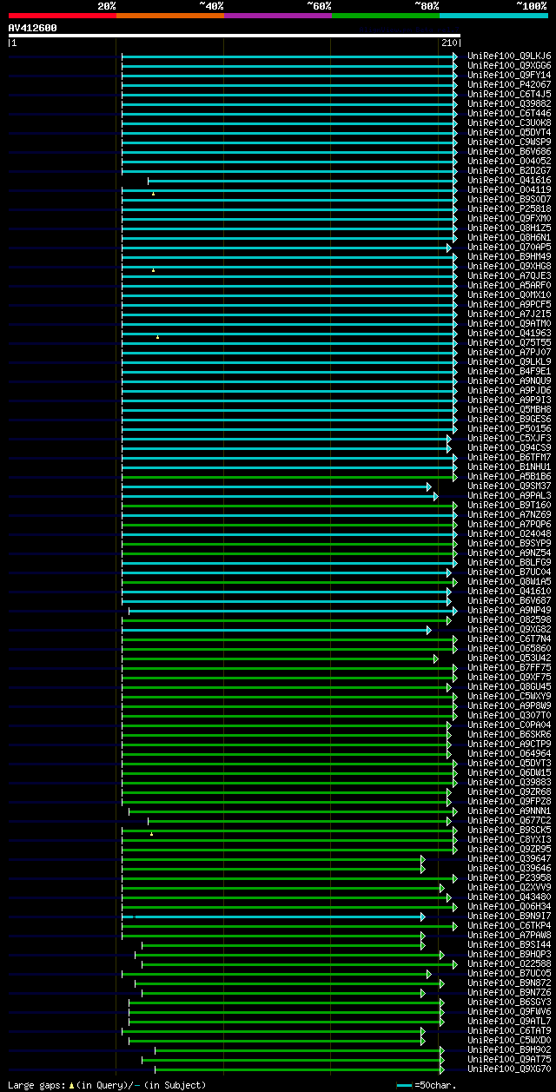Select label UniRef100_A7QJE3

pyautogui.click(x=509, y=275)
